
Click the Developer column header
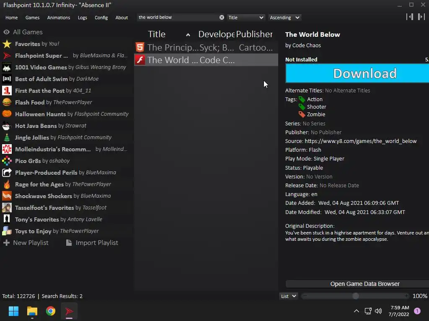(x=216, y=34)
